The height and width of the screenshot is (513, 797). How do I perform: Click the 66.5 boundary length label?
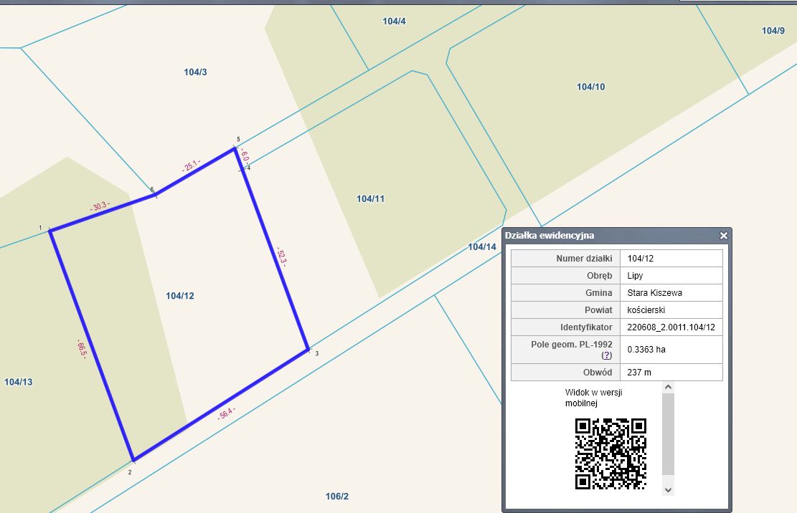[81, 349]
